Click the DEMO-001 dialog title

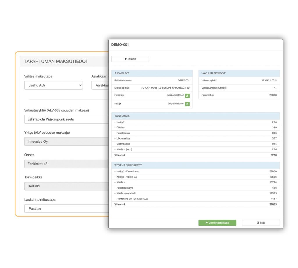120,44
